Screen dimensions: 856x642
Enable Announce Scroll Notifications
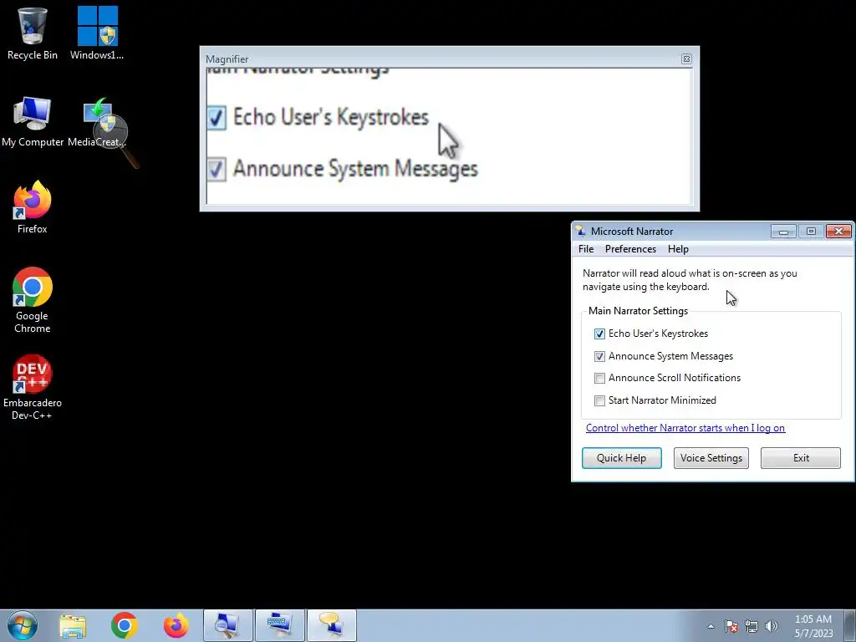[x=599, y=378]
